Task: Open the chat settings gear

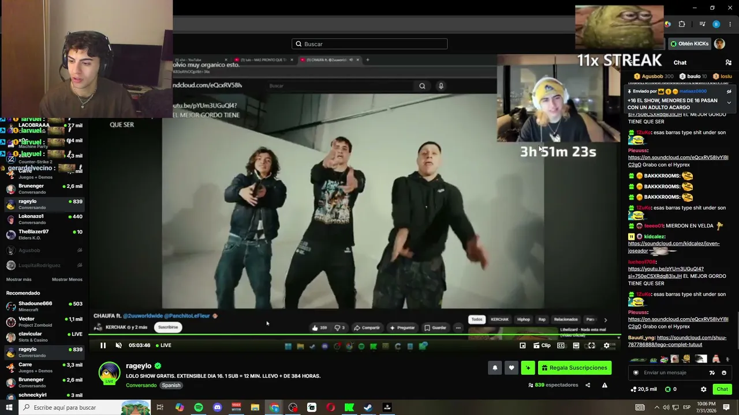Action: pos(703,389)
